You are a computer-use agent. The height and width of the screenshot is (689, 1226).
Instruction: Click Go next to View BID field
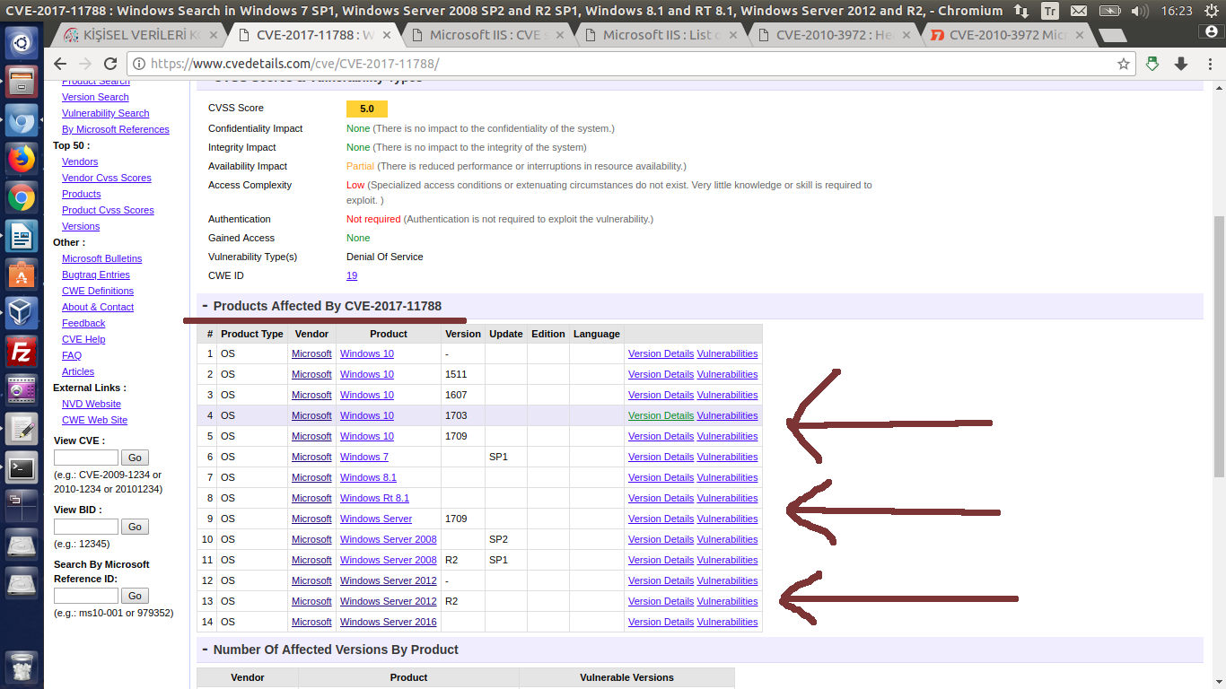pos(135,527)
